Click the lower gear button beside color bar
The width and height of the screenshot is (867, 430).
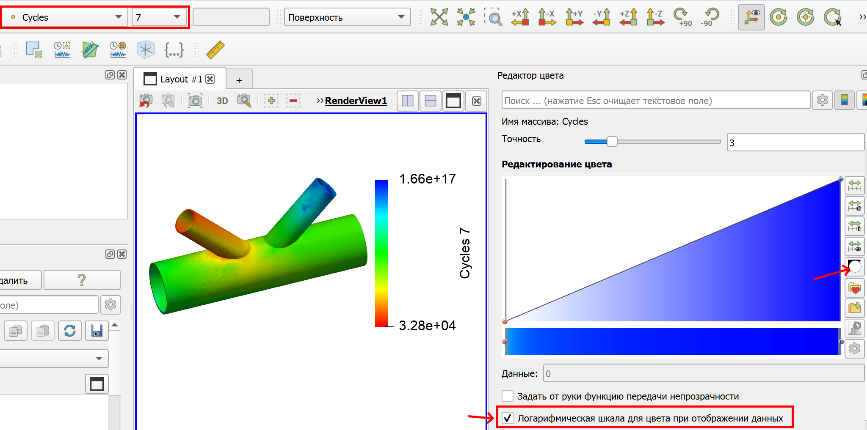pyautogui.click(x=855, y=348)
